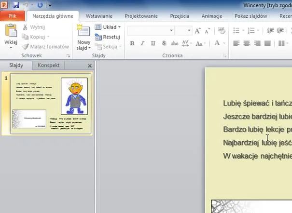Switch to the Narzędzia główne tab
This screenshot has height=213, width=292.
coord(53,16)
